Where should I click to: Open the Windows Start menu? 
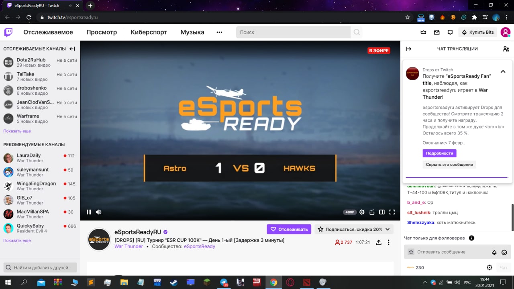tap(8, 282)
